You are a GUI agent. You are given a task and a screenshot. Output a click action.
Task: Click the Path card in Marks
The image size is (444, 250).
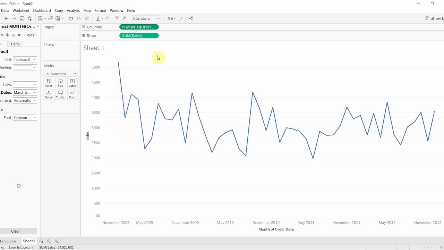(72, 95)
